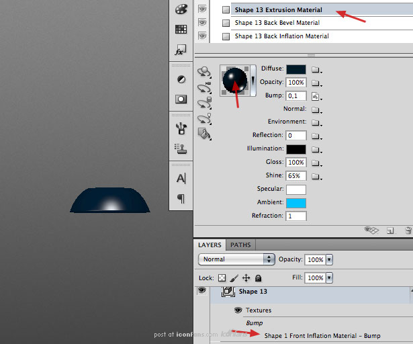413x344 pixels.
Task: Open the Swatches grid panel icon
Action: pos(181,29)
